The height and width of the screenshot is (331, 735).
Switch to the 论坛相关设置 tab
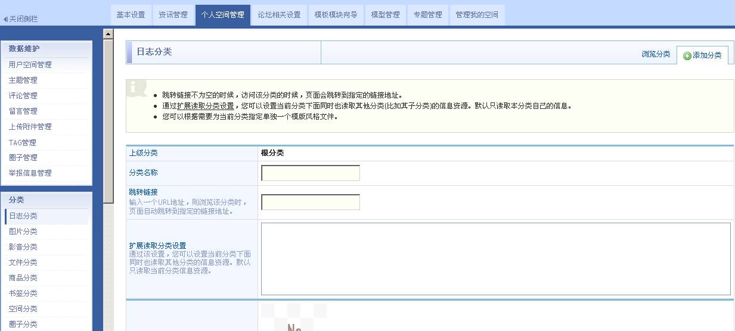coord(280,15)
